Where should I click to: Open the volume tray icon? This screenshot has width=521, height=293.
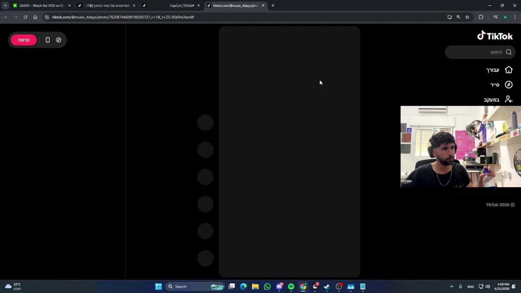coord(488,286)
